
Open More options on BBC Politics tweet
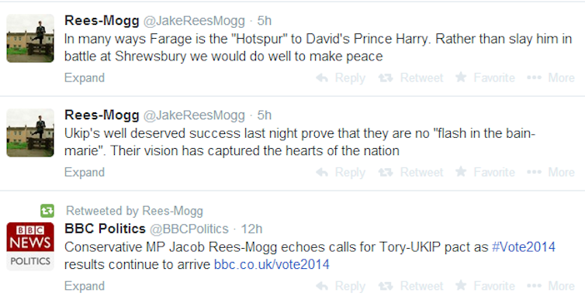[551, 286]
